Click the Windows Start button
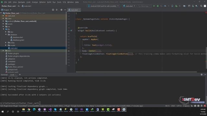Screen dimensions: 207x116 [x=3, y=112]
